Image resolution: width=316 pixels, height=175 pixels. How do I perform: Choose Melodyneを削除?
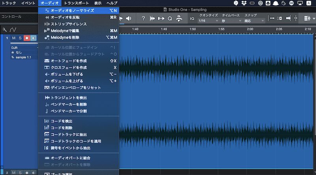click(79, 38)
